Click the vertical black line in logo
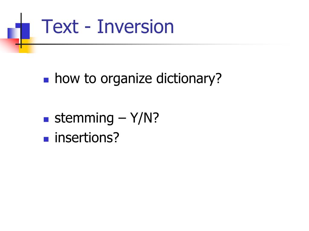The width and height of the screenshot is (309, 231). [21, 30]
